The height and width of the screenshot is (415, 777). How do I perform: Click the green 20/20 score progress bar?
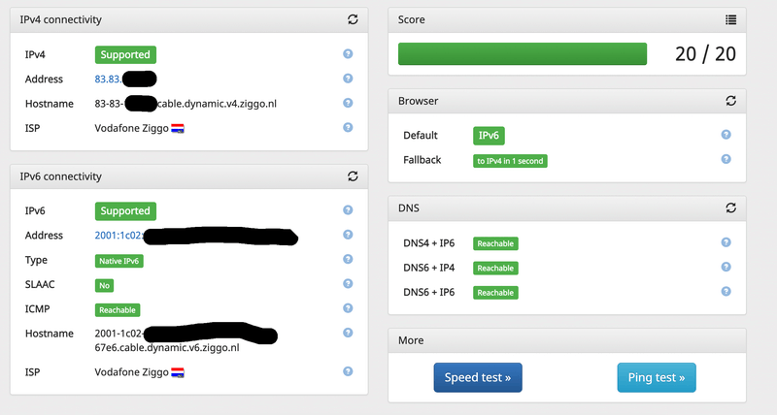(x=523, y=54)
